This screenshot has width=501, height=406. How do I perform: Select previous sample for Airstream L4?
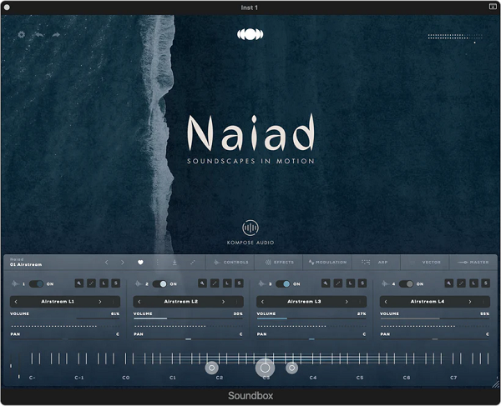coord(386,302)
